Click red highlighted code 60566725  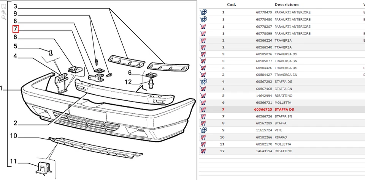point(263,110)
